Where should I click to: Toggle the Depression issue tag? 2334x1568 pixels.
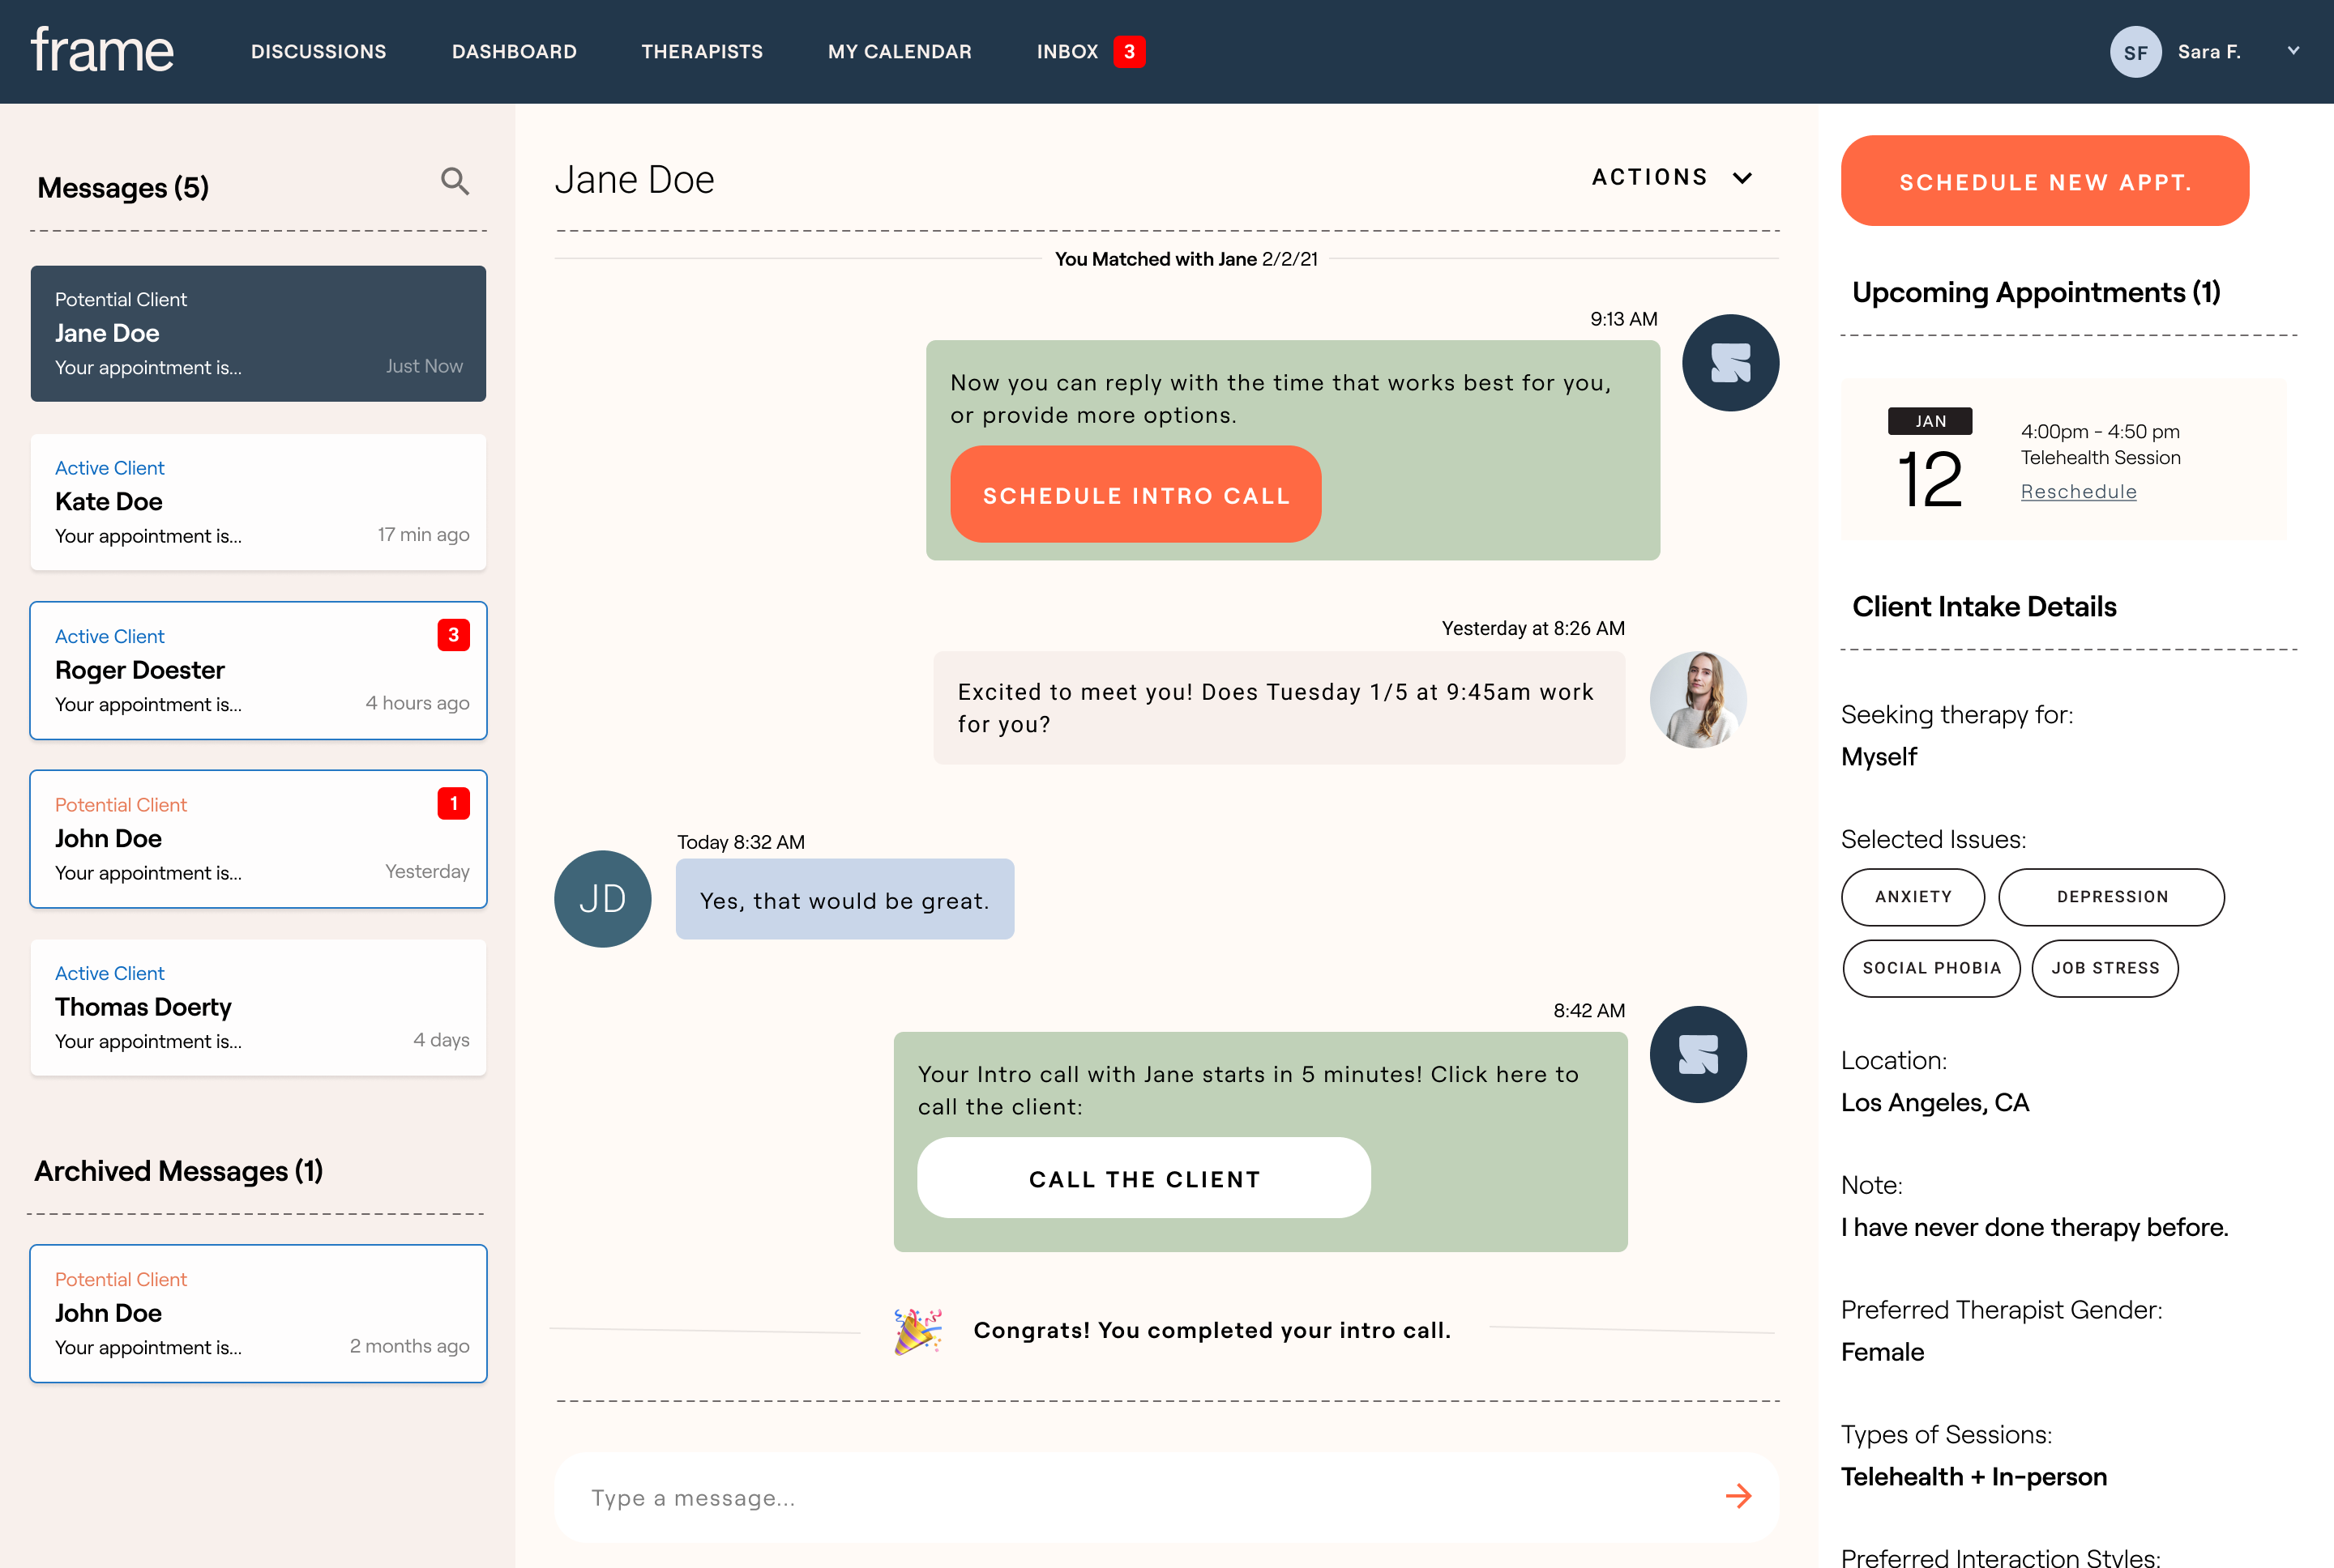click(x=2111, y=897)
